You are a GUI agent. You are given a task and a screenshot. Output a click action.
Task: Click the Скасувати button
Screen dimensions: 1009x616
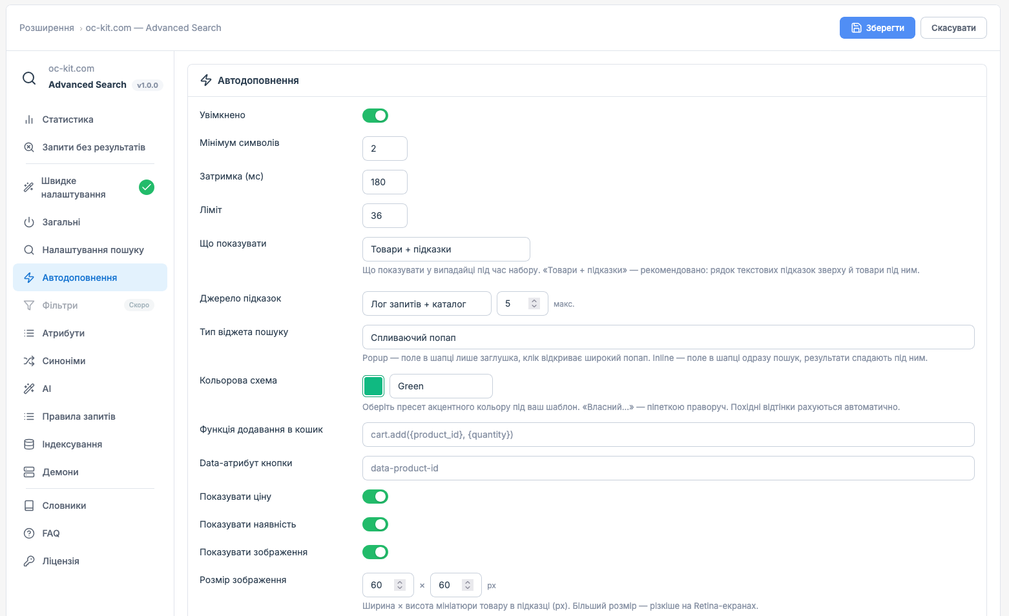(x=953, y=28)
